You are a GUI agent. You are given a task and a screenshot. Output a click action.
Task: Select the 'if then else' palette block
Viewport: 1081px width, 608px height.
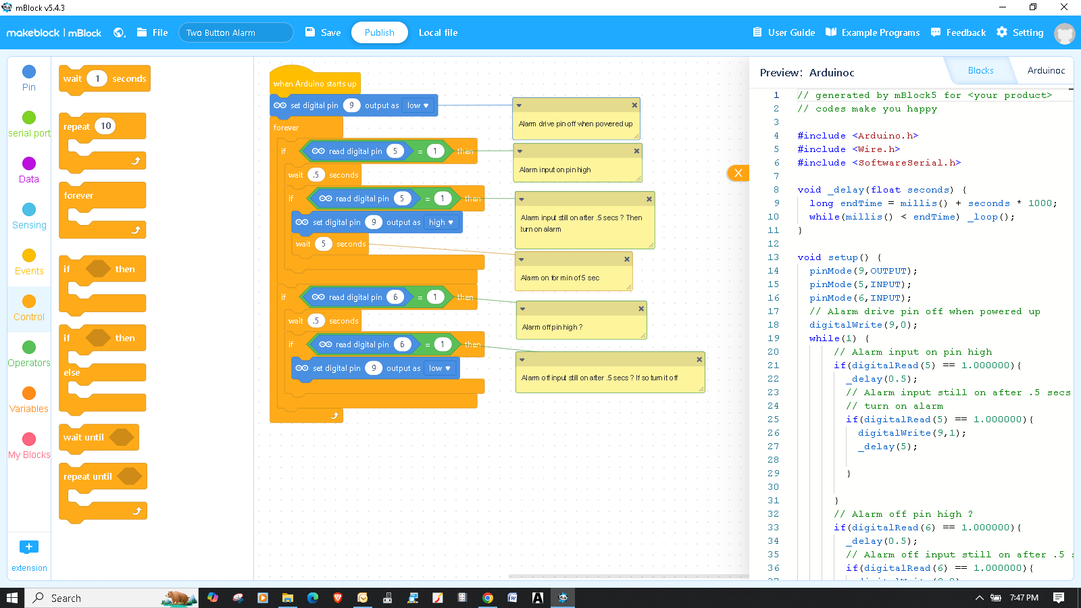coord(102,369)
